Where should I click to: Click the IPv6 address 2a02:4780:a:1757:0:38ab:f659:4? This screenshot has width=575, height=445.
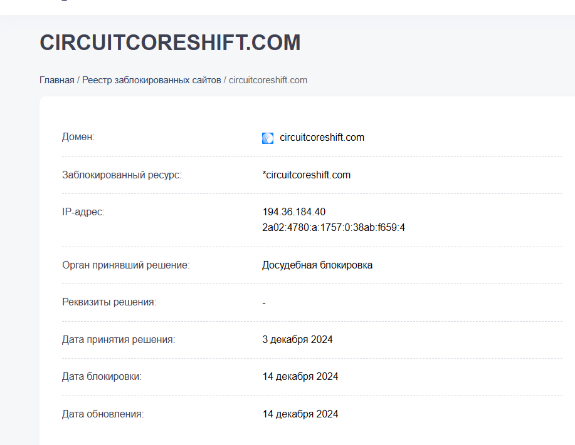pyautogui.click(x=334, y=228)
